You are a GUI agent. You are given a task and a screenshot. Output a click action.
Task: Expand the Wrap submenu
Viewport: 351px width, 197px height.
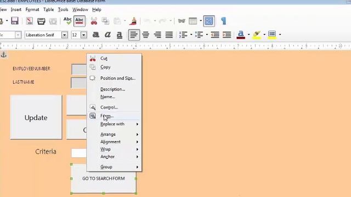[x=114, y=149]
